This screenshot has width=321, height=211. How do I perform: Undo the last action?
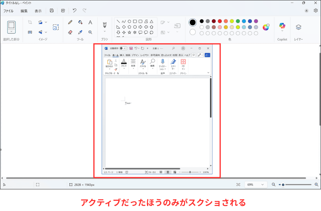74,10
